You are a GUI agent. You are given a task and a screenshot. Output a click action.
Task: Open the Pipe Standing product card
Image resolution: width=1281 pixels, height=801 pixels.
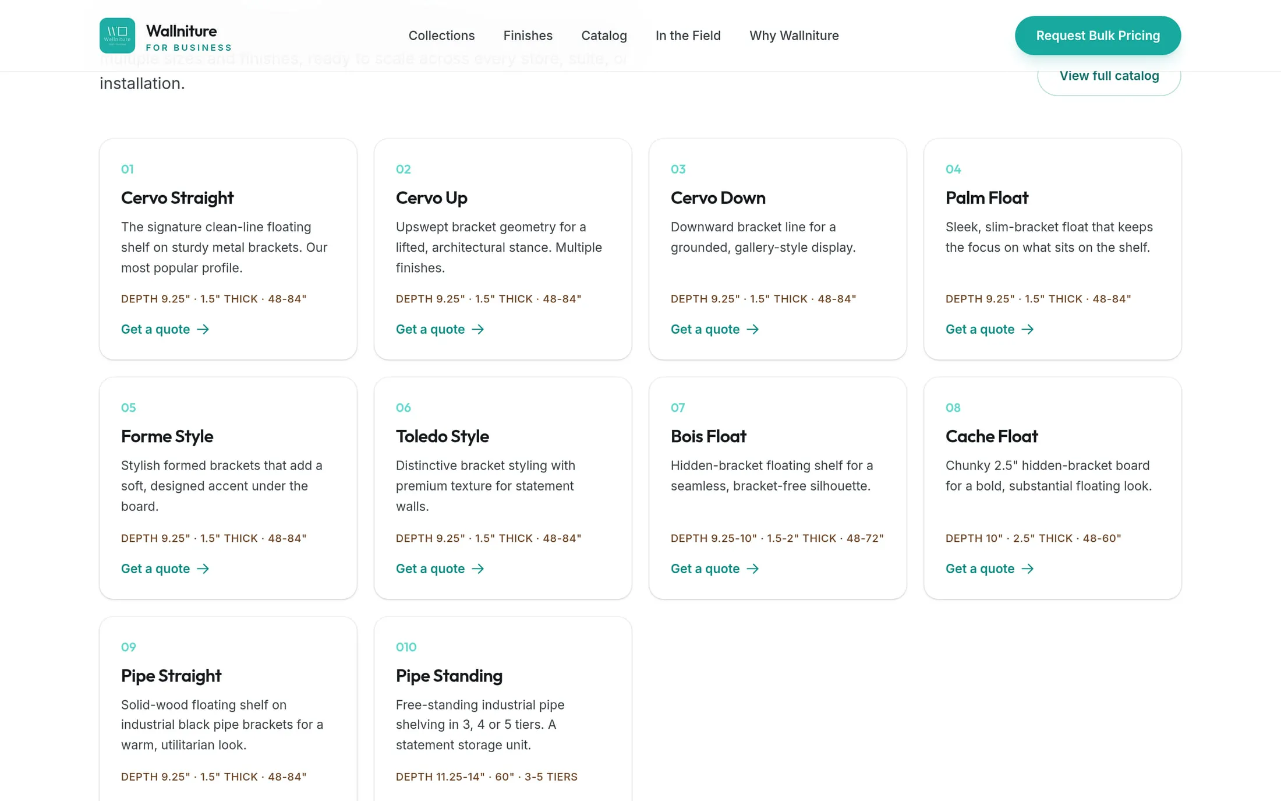503,709
